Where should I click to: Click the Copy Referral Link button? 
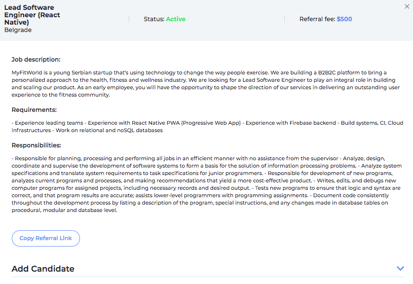pos(45,238)
